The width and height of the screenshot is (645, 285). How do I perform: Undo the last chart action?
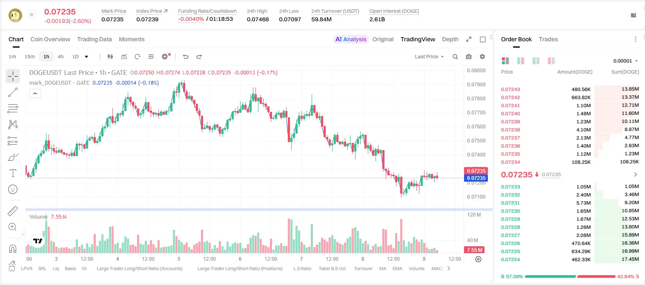tap(186, 57)
